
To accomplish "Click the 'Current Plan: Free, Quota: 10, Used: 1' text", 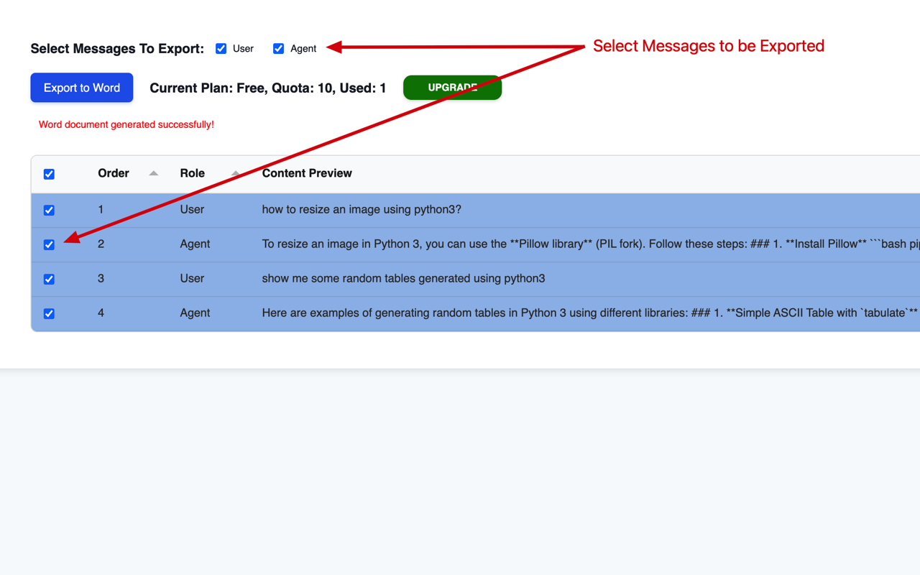I will pos(268,88).
